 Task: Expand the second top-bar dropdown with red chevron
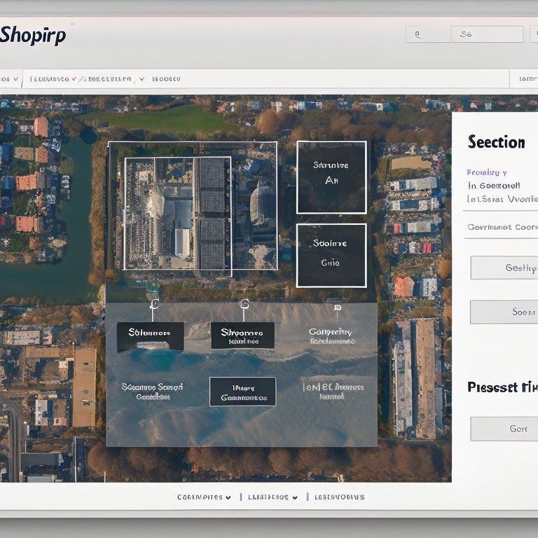(112, 79)
